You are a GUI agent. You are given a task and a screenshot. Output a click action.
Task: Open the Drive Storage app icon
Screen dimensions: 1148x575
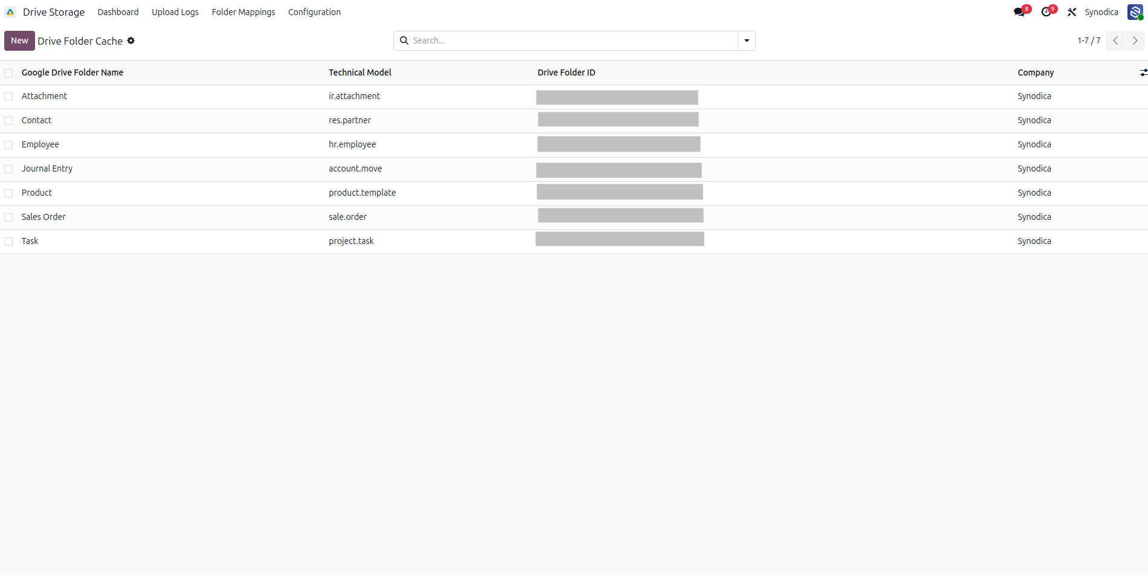point(10,12)
